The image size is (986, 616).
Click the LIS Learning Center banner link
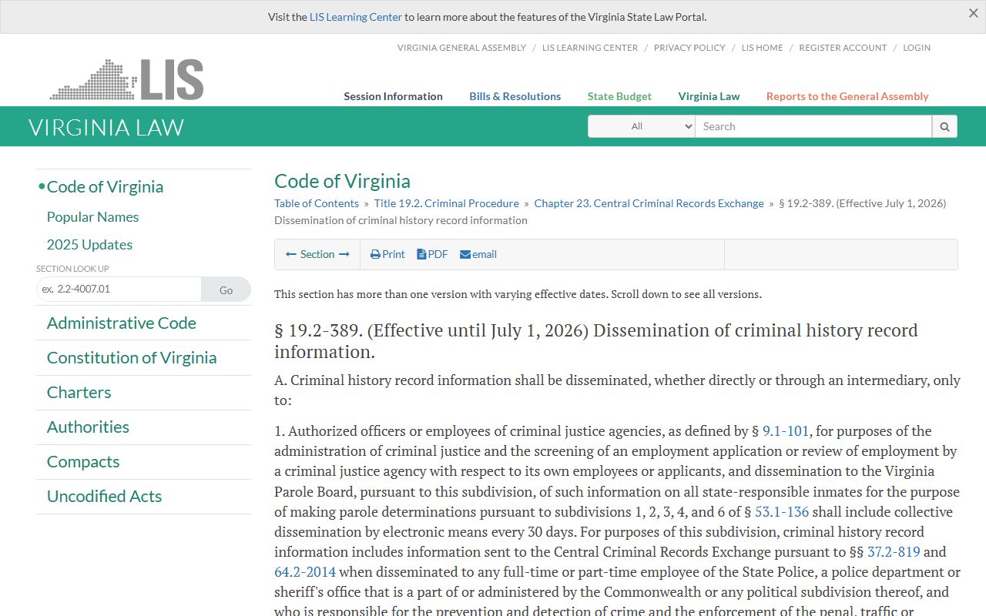(356, 17)
